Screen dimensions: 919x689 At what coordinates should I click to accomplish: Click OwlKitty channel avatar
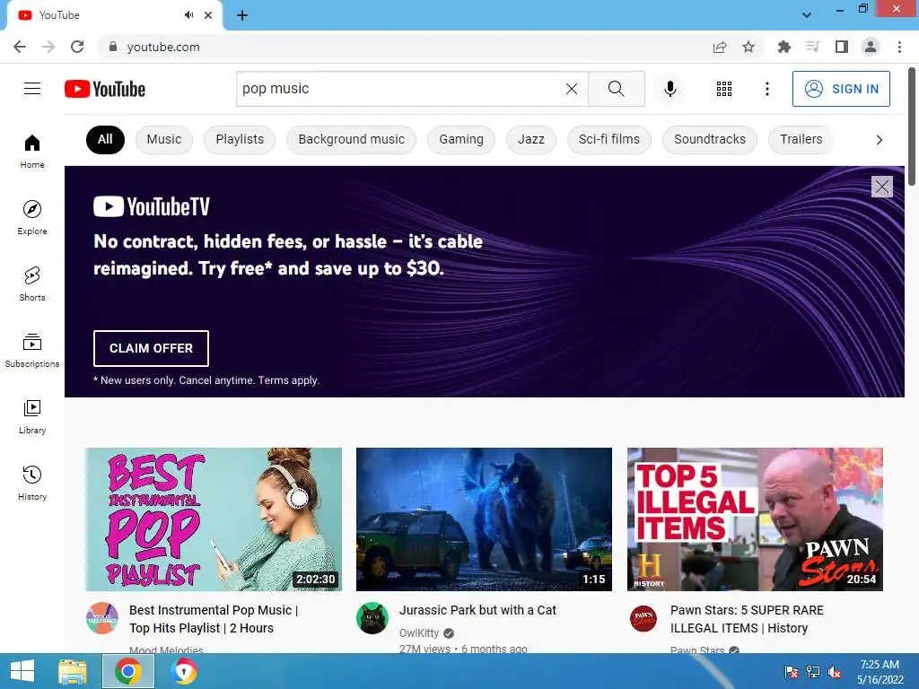click(x=372, y=618)
